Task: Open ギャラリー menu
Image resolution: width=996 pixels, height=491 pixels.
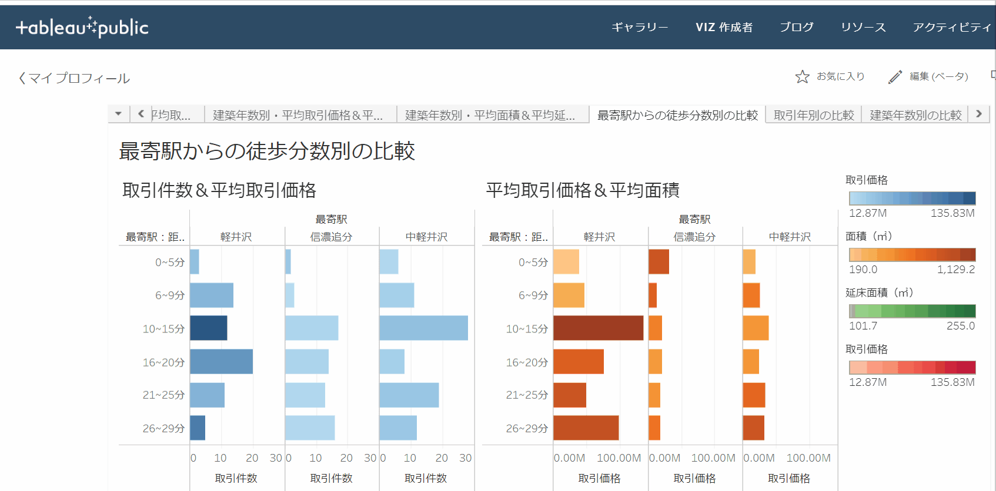Action: [640, 27]
